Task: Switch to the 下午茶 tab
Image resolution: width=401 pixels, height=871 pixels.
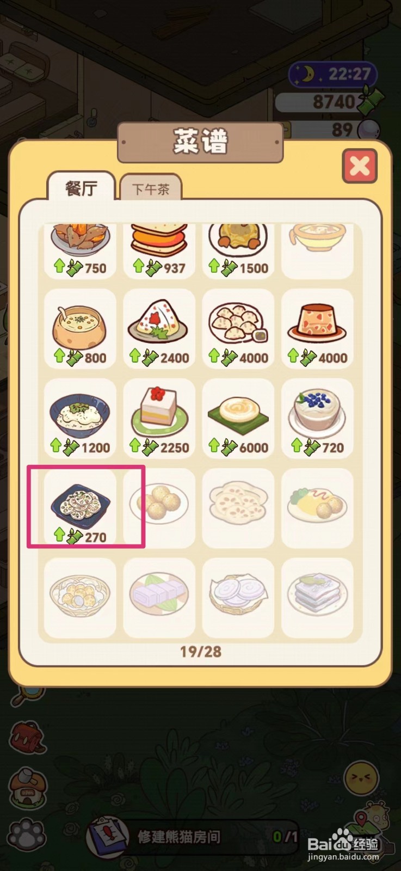Action: point(151,188)
